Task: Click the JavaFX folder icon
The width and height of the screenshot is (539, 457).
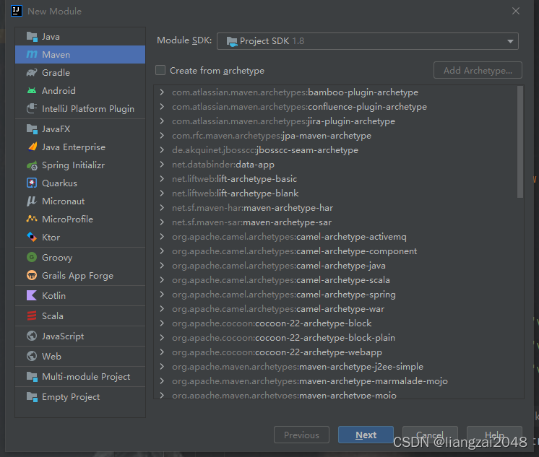Action: [x=32, y=129]
